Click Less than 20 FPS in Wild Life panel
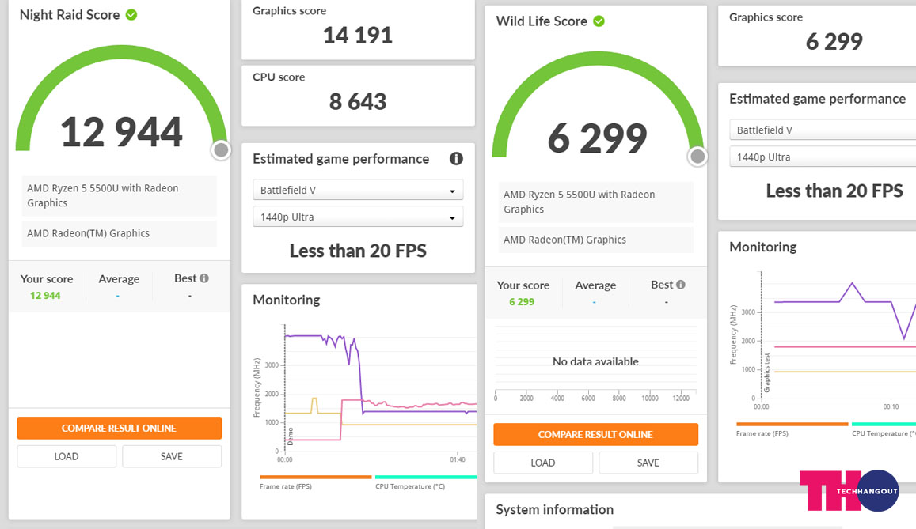 tap(834, 191)
